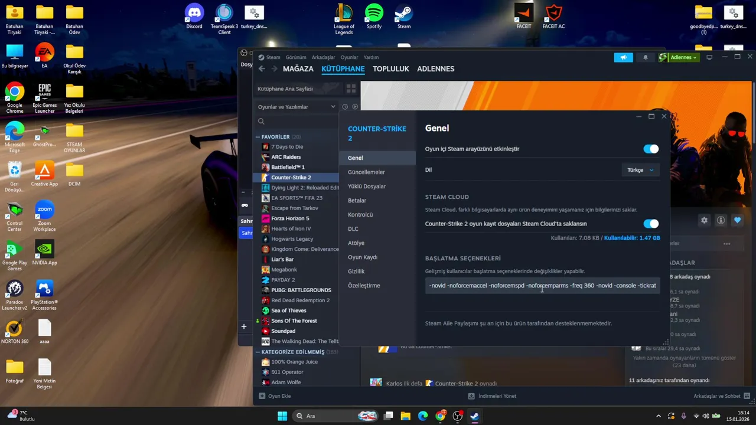Click the plus button left of Steam sidebar
Image resolution: width=756 pixels, height=425 pixels.
pos(244,326)
